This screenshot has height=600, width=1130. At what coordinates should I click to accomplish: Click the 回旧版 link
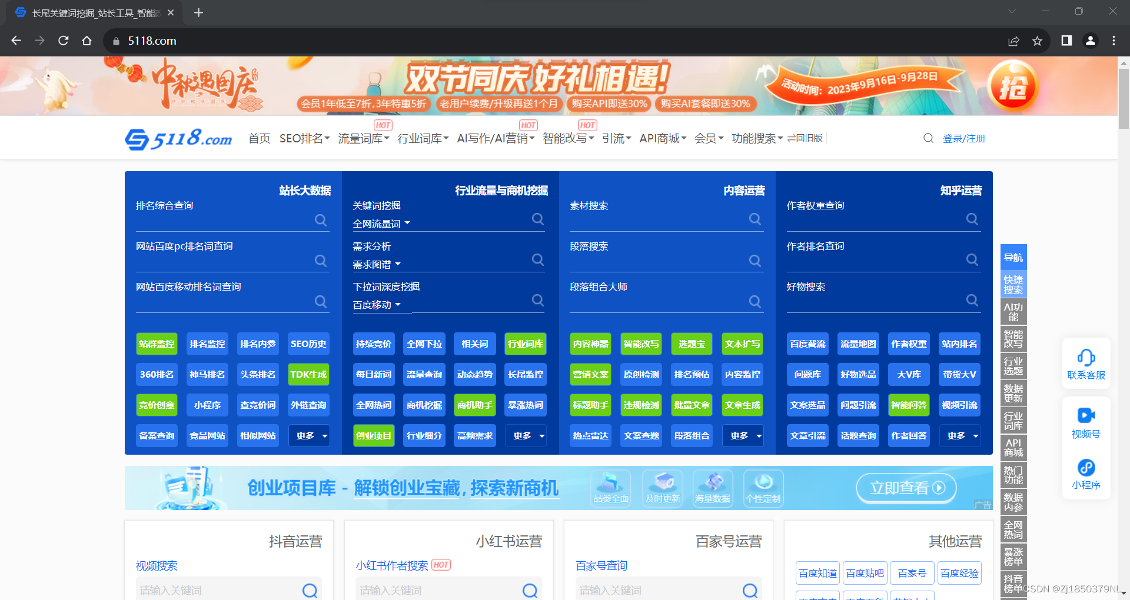point(805,138)
